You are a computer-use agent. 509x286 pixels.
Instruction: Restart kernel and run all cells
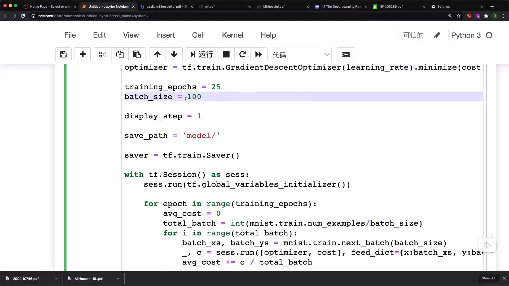pos(258,55)
